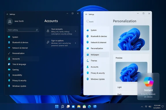Viewport: 166px width, 110px height.
Task: Select Wallpaper in light Settings sidebar
Action: tap(97, 54)
